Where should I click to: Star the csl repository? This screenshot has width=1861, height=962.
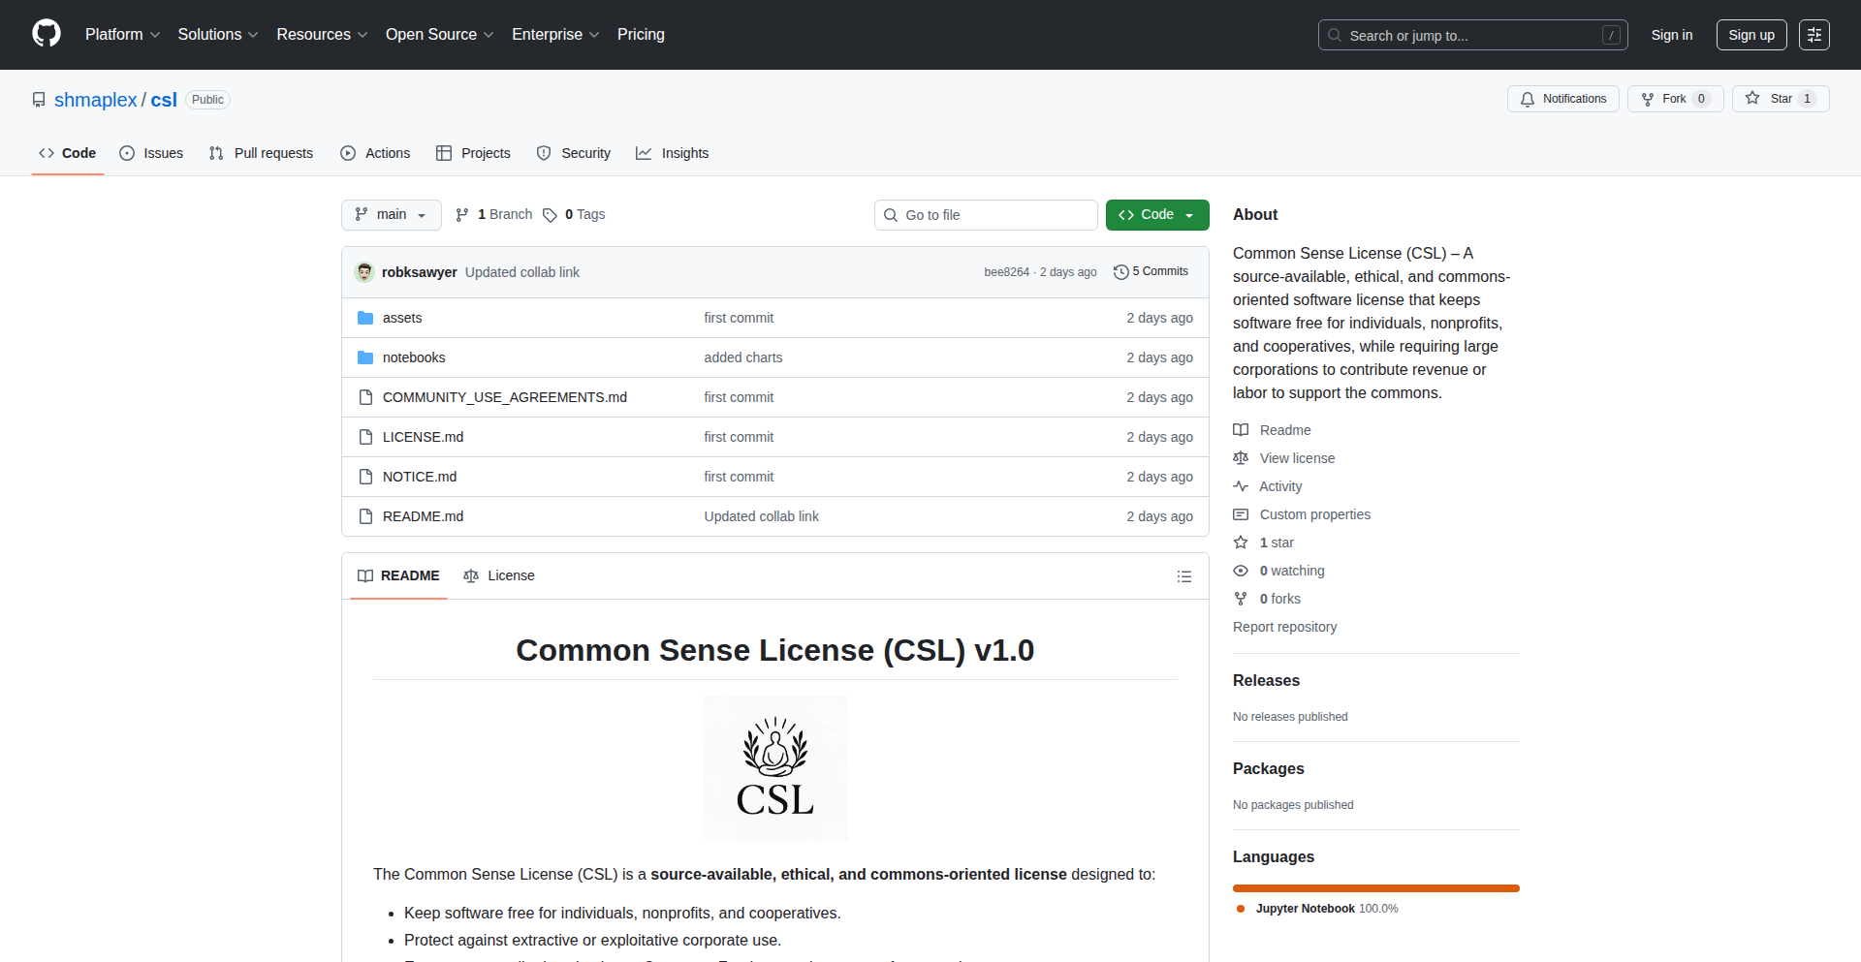[x=1781, y=98]
